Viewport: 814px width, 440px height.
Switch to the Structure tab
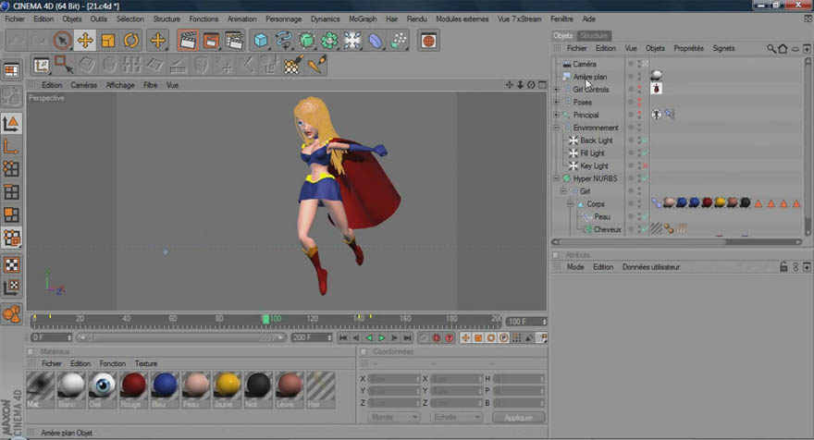pyautogui.click(x=593, y=35)
